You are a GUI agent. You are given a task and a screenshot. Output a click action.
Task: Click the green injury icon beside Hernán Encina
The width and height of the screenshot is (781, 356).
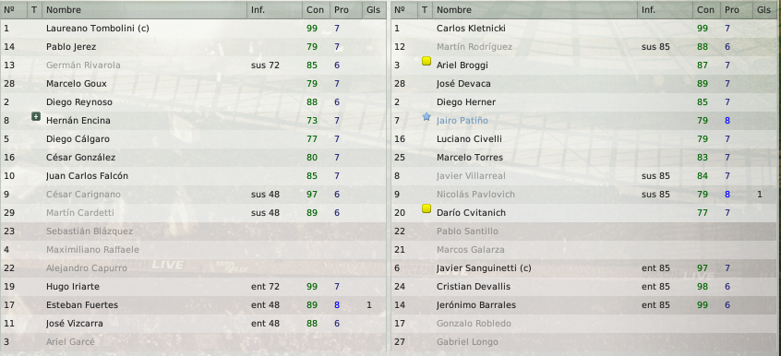click(x=36, y=116)
